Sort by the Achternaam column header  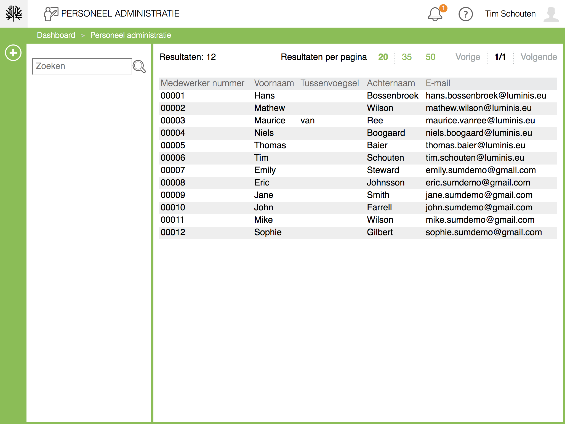[x=391, y=83]
